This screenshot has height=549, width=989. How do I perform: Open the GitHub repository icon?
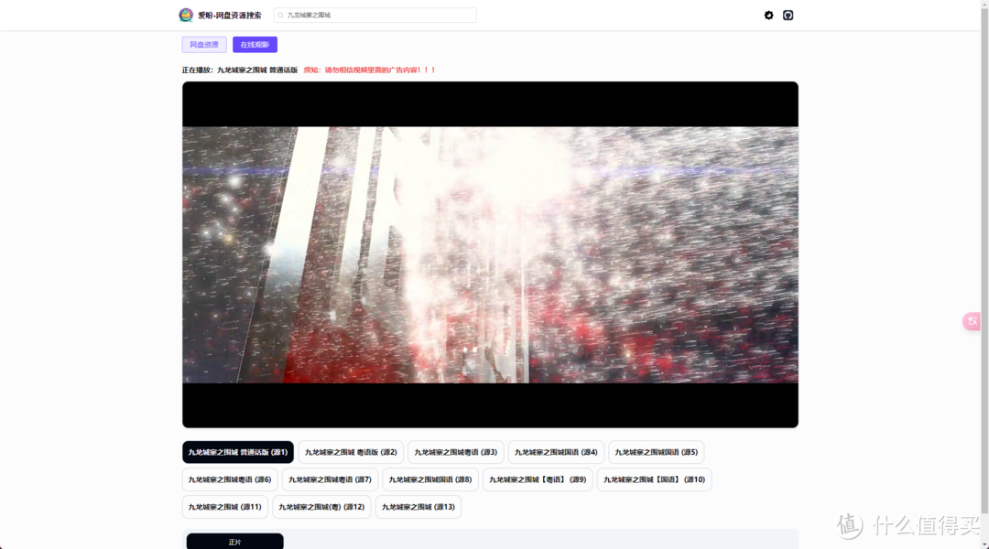(x=788, y=15)
